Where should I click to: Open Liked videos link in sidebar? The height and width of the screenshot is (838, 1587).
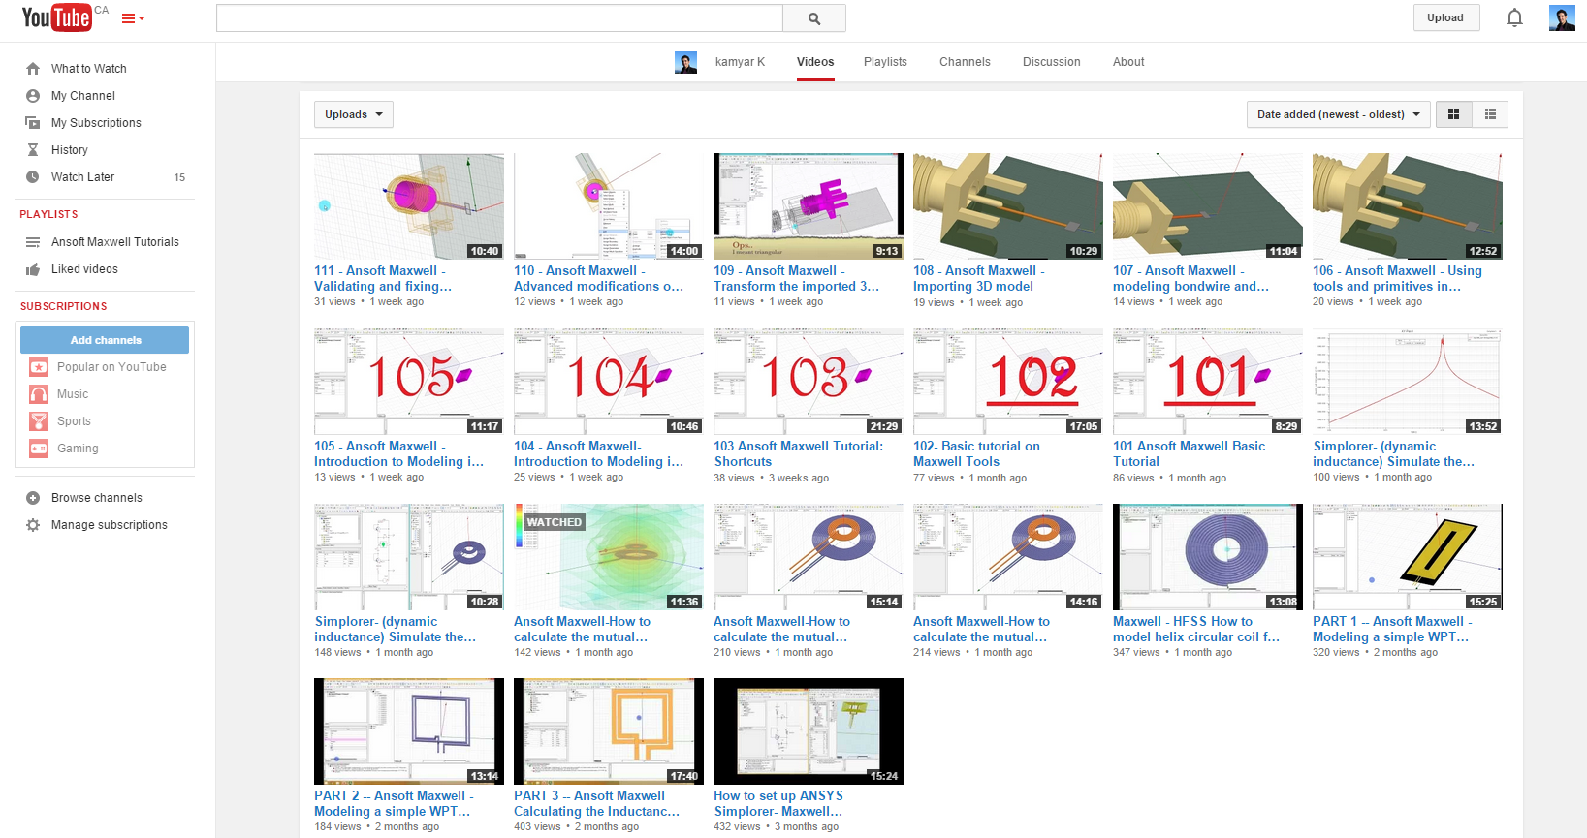point(84,269)
